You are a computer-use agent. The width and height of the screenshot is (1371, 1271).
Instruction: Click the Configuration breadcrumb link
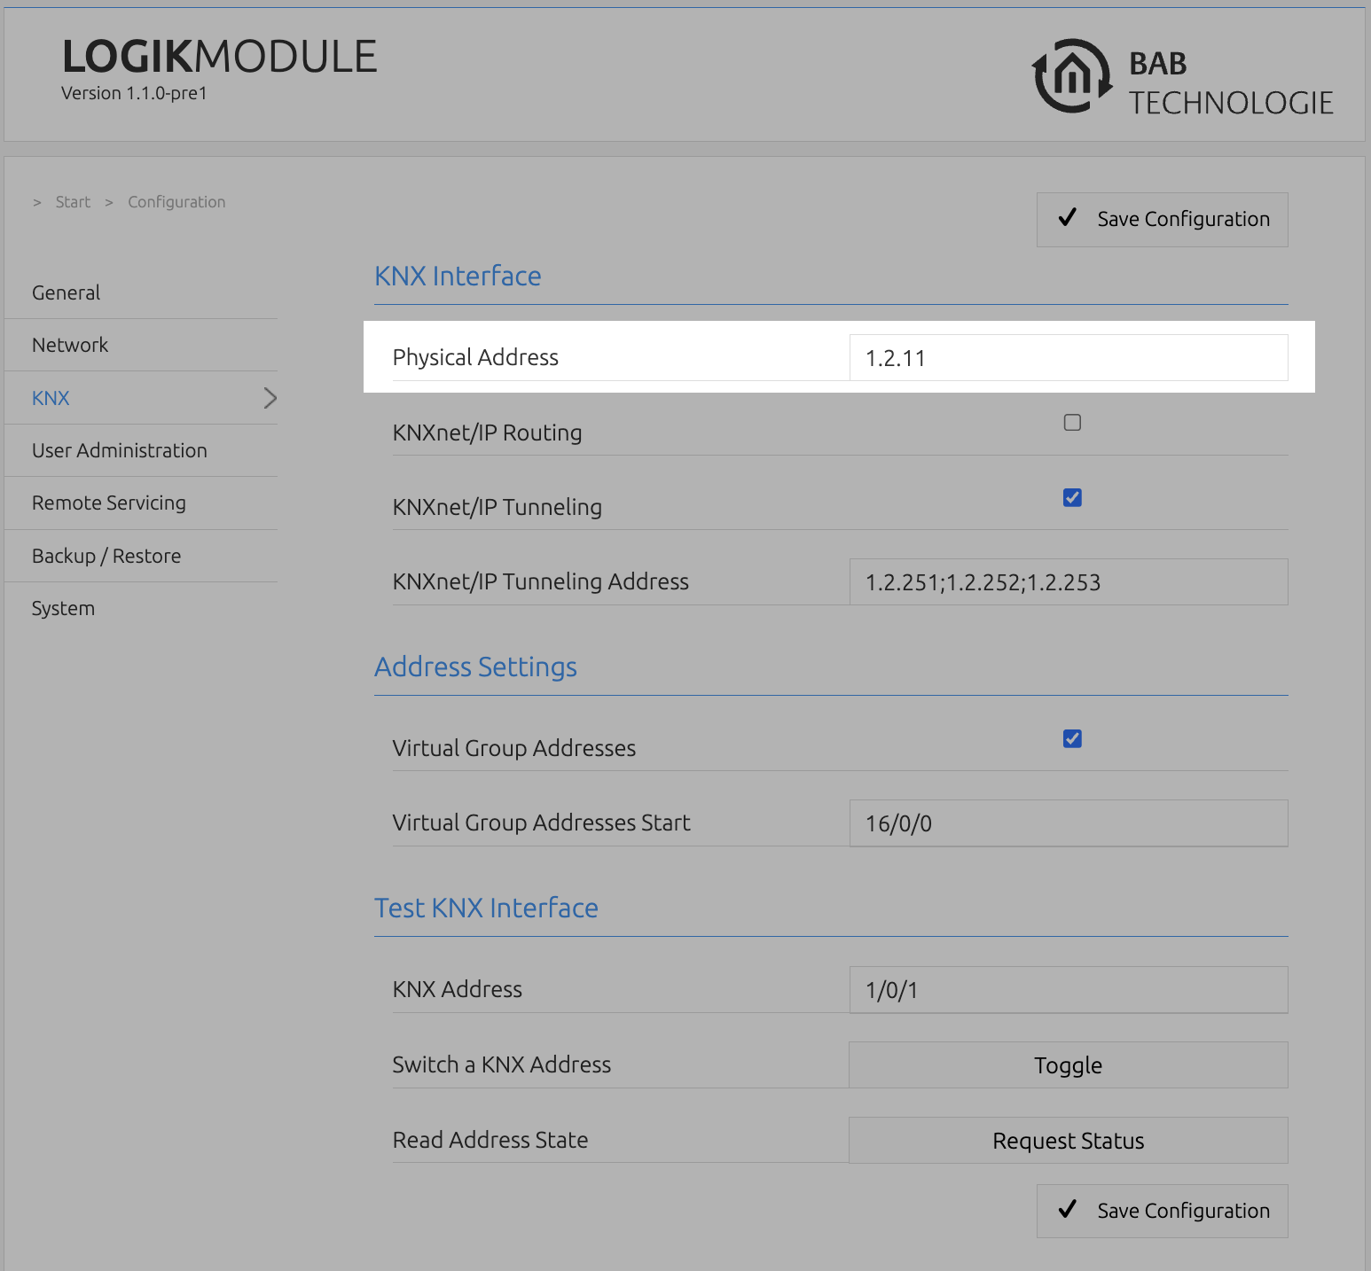point(176,202)
